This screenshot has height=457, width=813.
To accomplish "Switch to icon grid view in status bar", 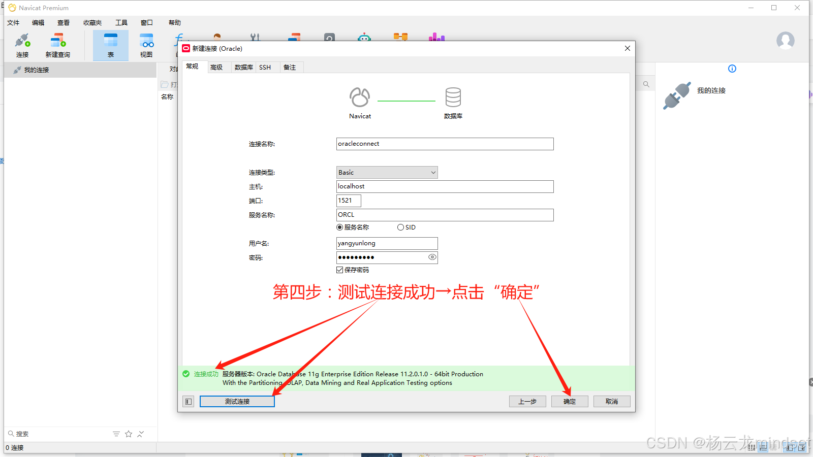I will [x=752, y=447].
